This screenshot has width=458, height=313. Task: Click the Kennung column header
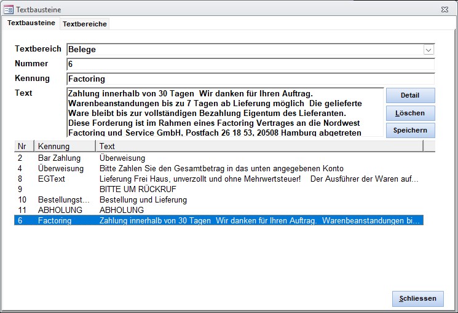(x=65, y=147)
